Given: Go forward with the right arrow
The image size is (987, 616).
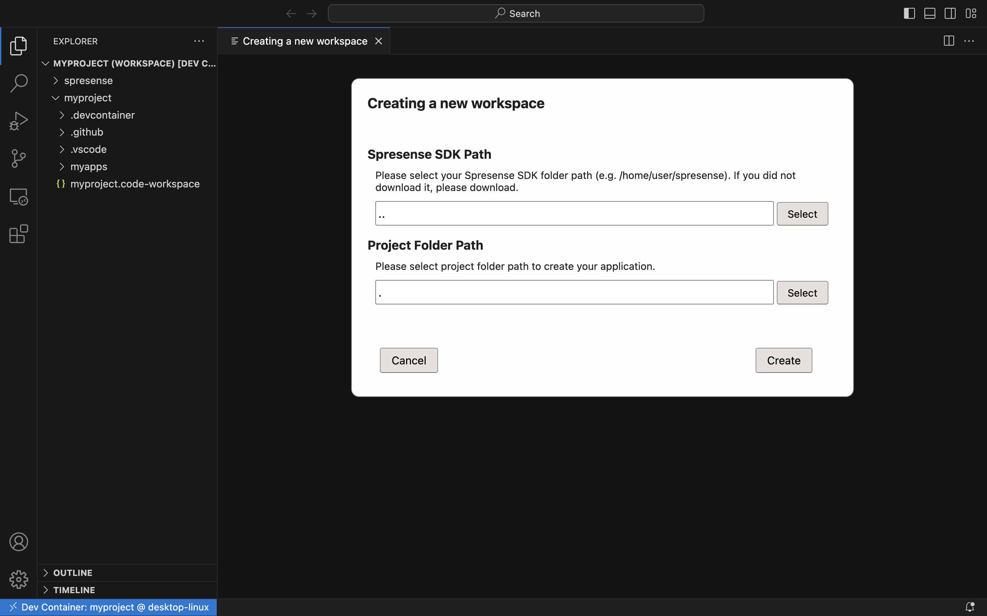Looking at the screenshot, I should (x=312, y=13).
